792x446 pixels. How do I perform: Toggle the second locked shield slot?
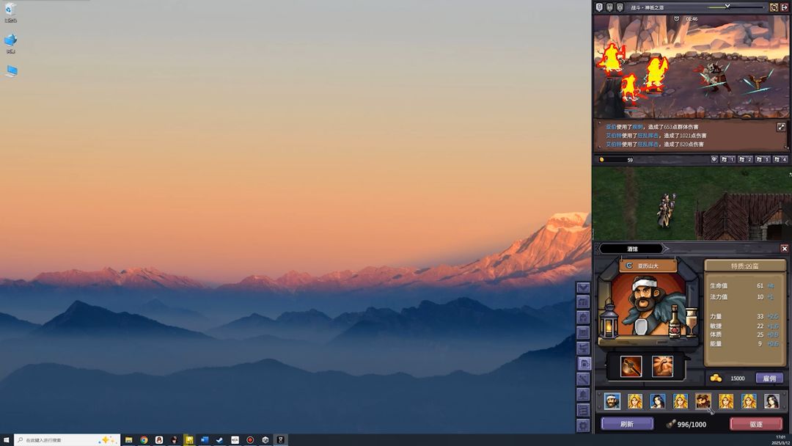pyautogui.click(x=609, y=7)
